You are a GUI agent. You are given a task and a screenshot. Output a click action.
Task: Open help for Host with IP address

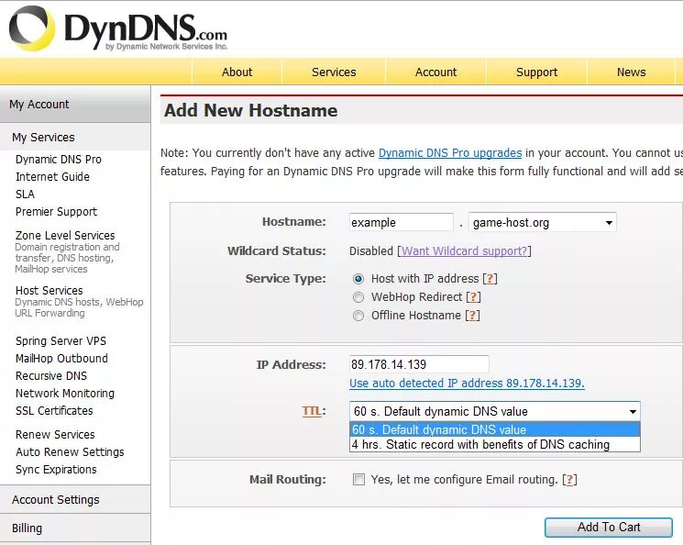click(x=490, y=279)
